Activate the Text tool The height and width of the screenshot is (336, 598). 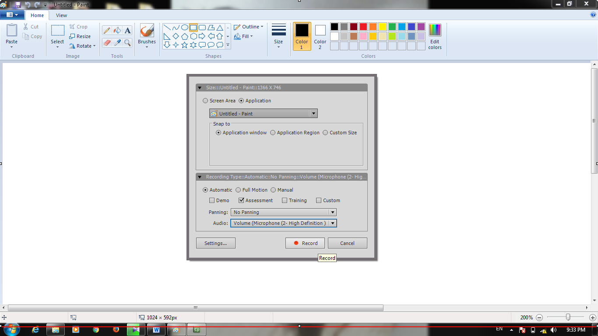tap(127, 30)
